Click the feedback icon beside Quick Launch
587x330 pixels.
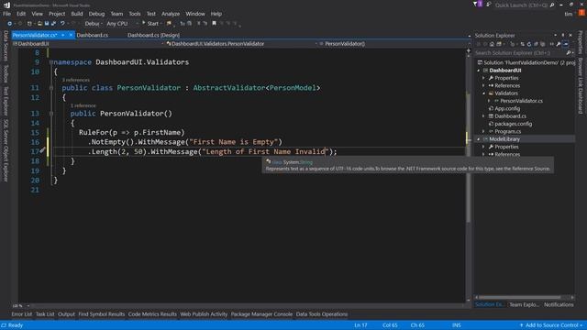pyautogui.click(x=489, y=5)
